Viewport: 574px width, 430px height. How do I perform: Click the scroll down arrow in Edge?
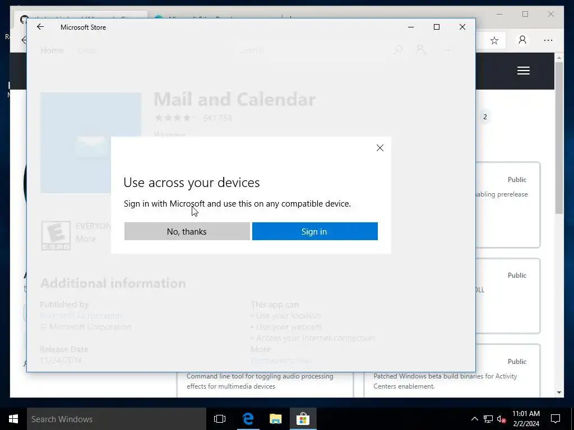tap(559, 392)
